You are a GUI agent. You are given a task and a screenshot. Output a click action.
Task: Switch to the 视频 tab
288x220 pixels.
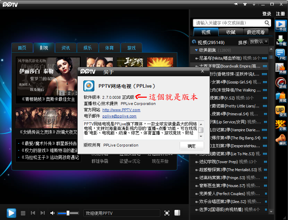tap(206, 32)
